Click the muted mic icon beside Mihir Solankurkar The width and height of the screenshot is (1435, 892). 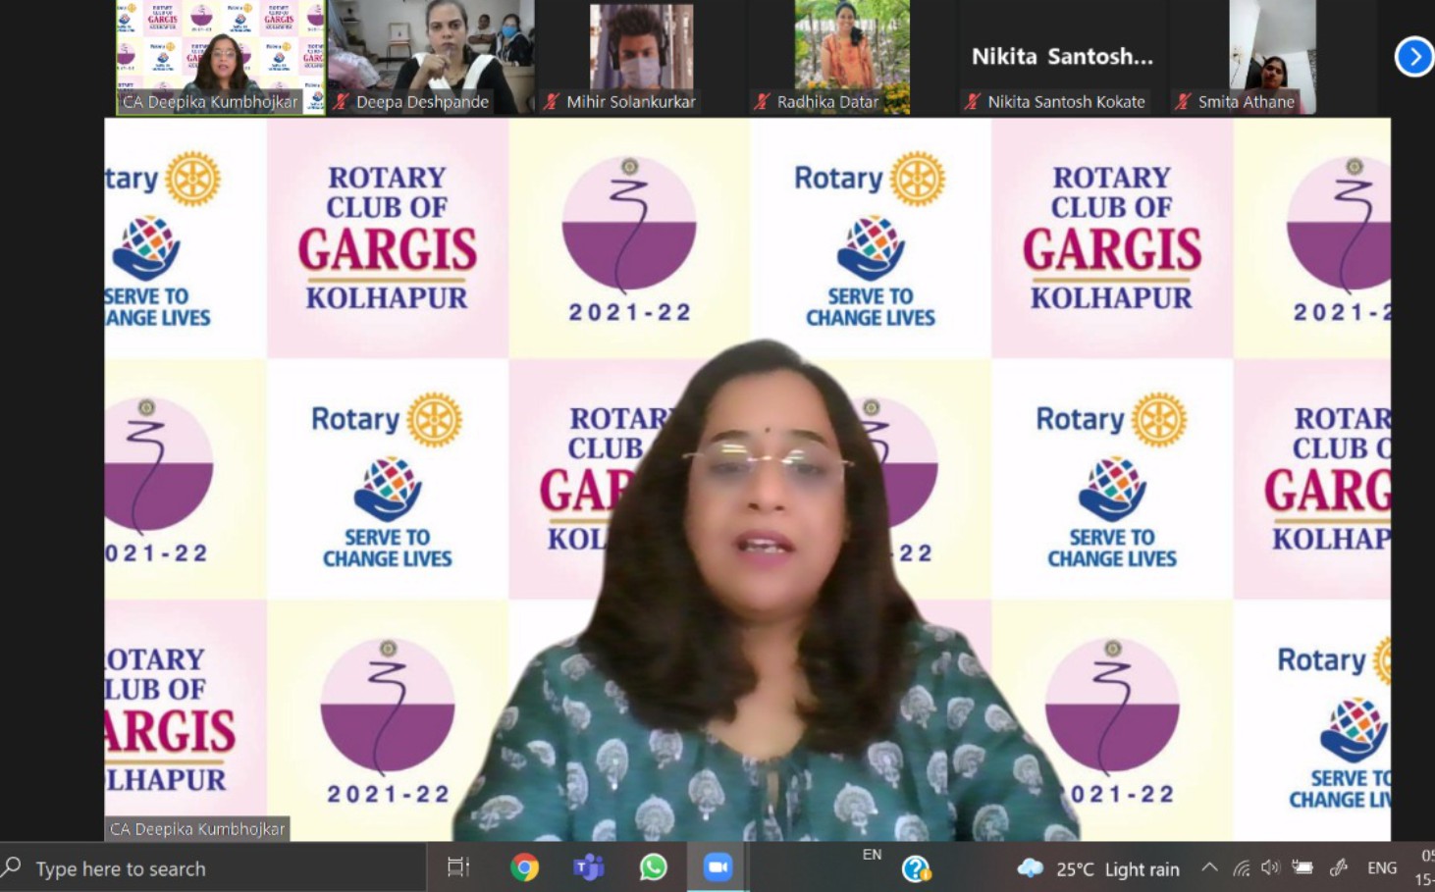pyautogui.click(x=553, y=101)
